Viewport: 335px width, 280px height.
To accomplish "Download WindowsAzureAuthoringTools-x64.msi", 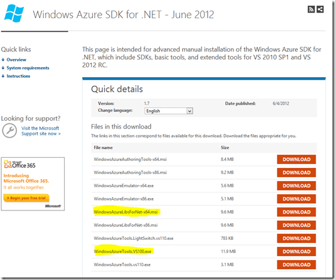I will pyautogui.click(x=296, y=159).
